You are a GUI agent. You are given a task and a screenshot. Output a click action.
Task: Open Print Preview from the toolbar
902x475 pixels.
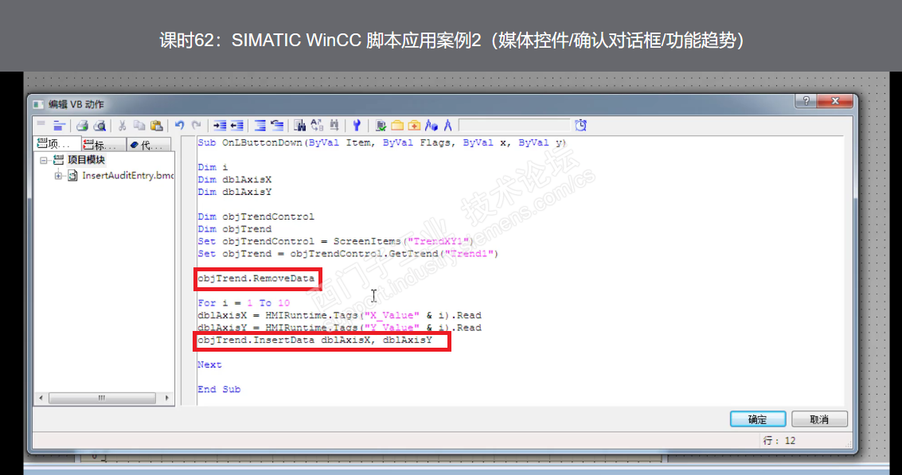(100, 126)
